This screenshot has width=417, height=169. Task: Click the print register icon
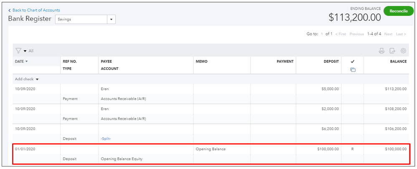[381, 51]
